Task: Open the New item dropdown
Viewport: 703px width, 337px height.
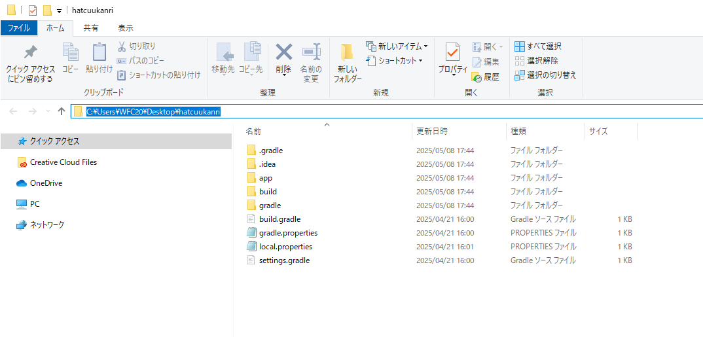Action: pyautogui.click(x=425, y=46)
